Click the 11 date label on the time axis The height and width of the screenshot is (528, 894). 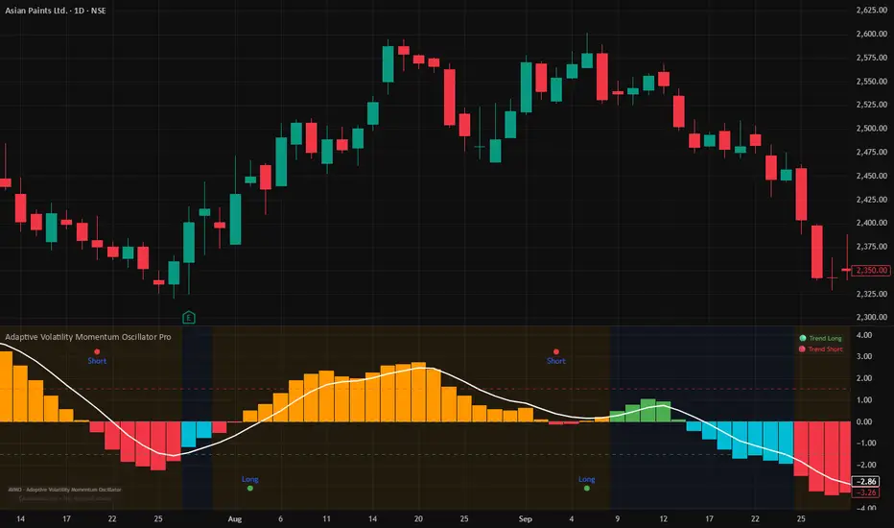326,518
